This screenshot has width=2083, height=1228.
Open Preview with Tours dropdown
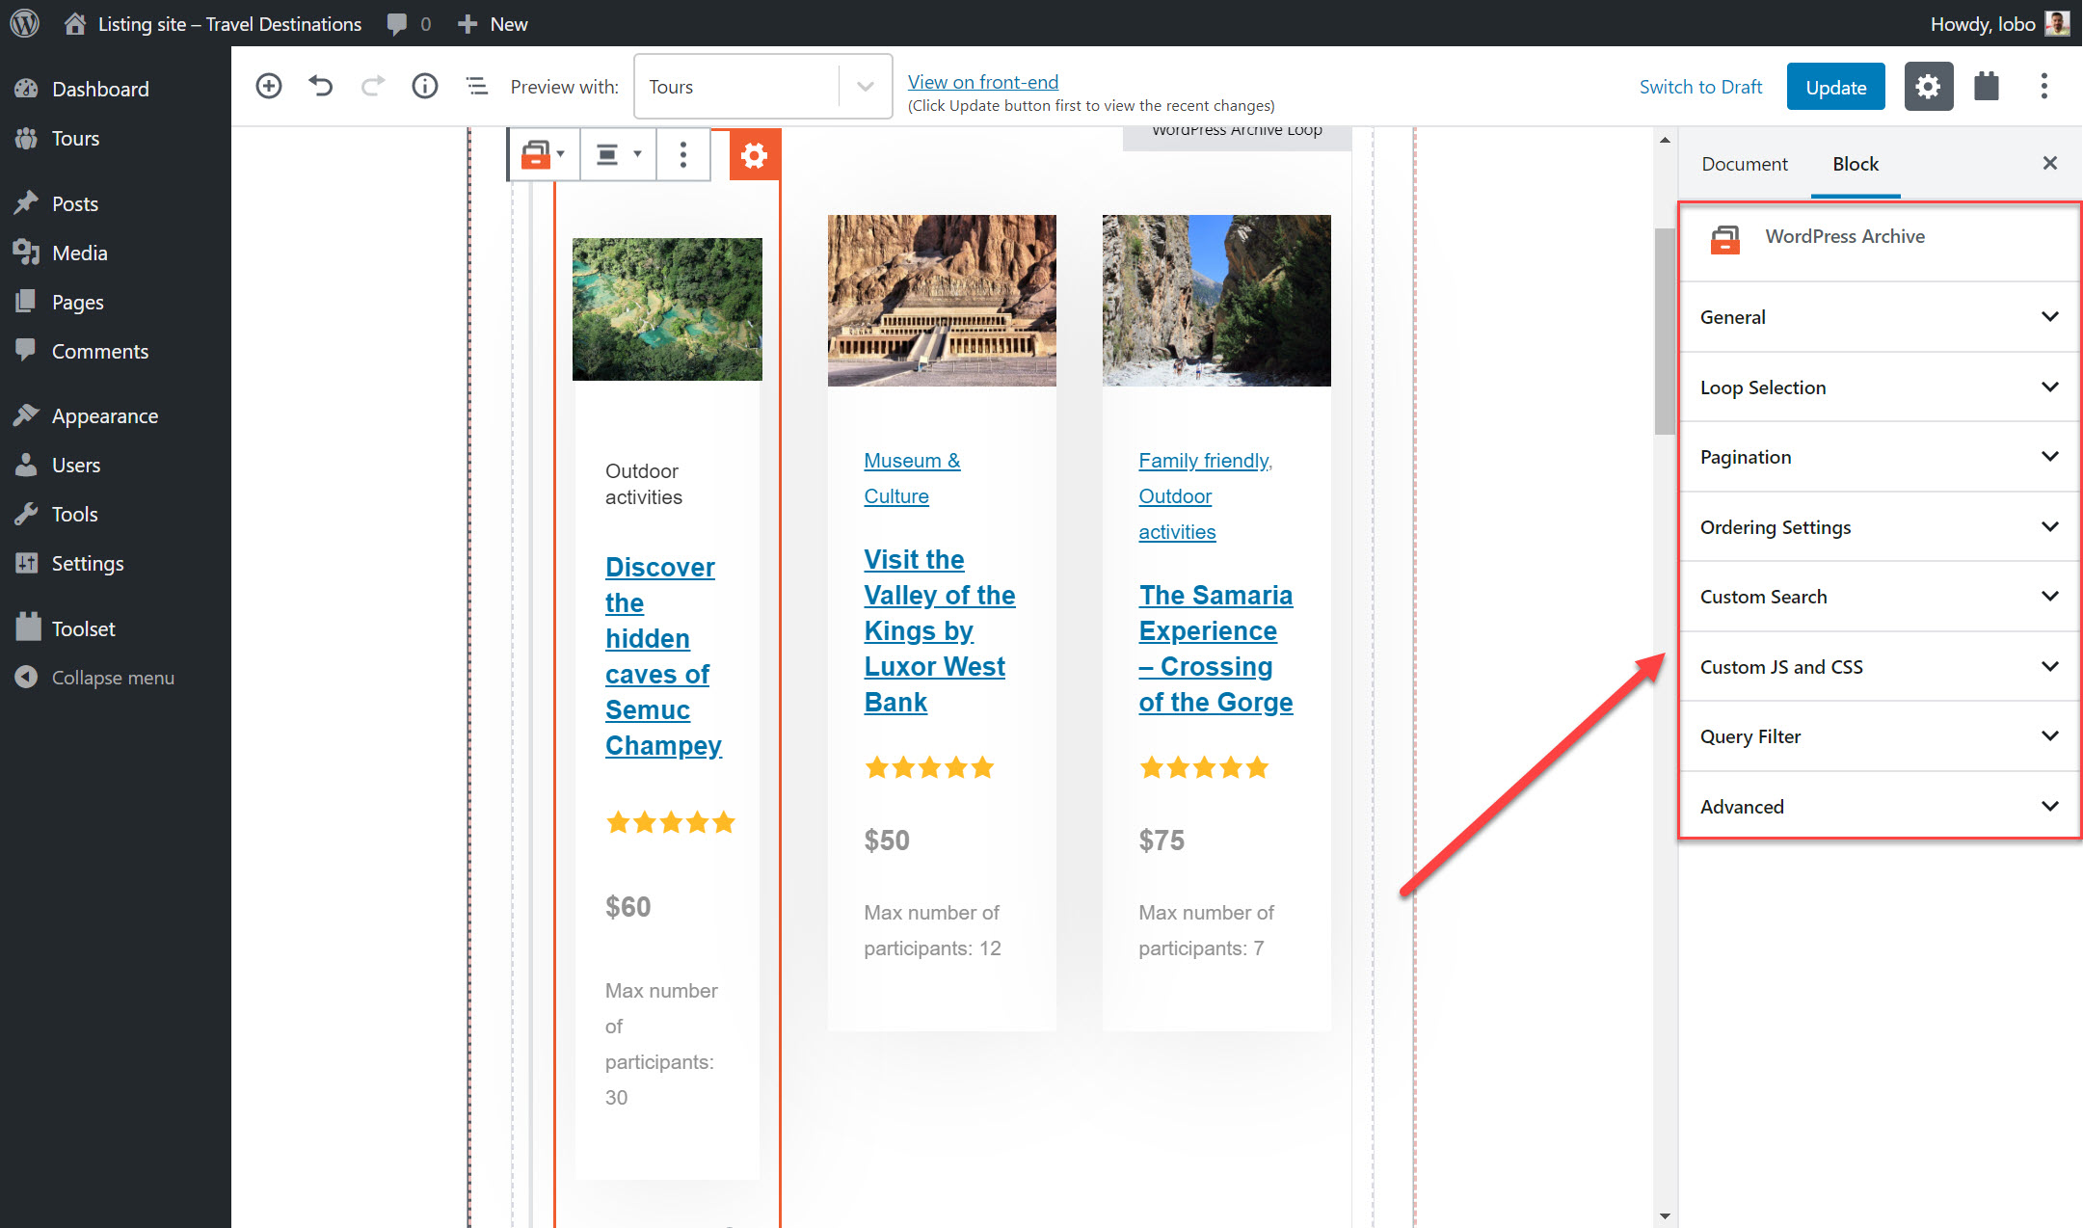coord(762,87)
